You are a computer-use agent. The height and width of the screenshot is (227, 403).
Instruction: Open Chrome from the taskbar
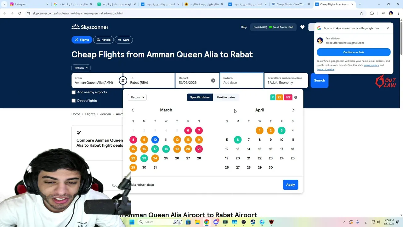coord(207,222)
